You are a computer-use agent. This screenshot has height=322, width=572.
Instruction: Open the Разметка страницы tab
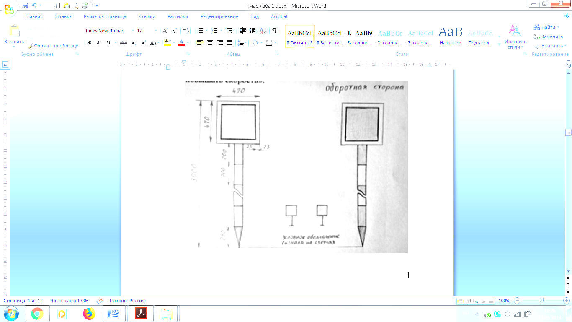(x=105, y=17)
